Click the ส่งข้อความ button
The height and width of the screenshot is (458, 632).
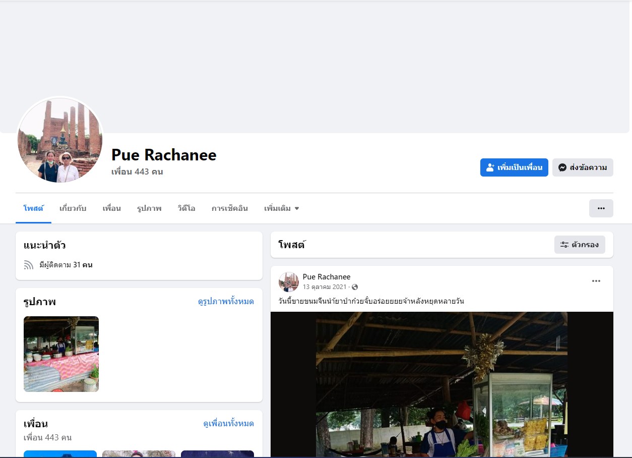point(583,167)
